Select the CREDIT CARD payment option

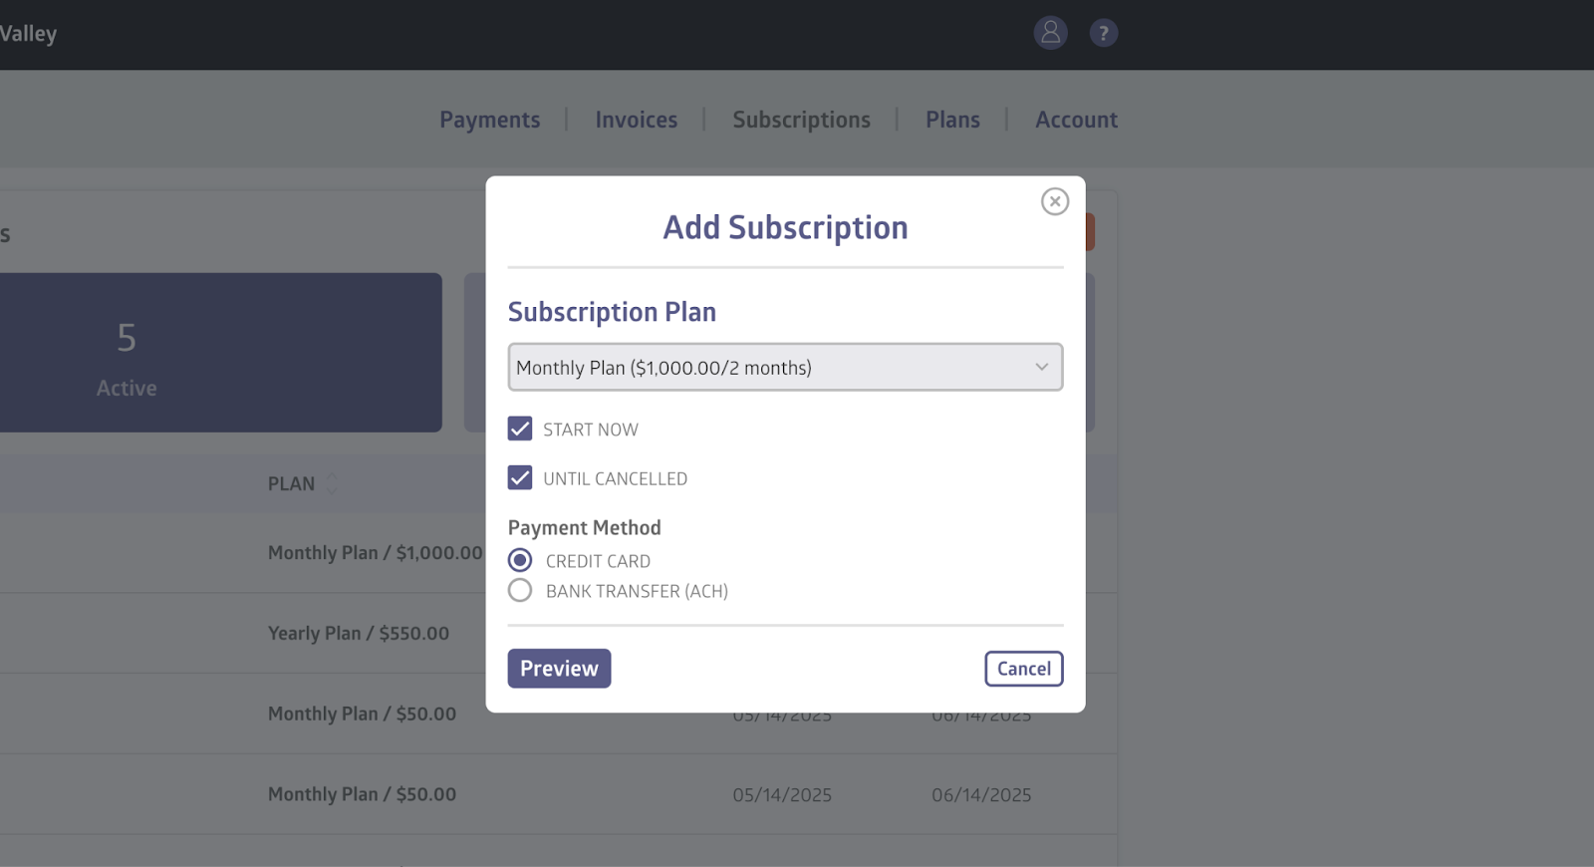click(x=520, y=560)
